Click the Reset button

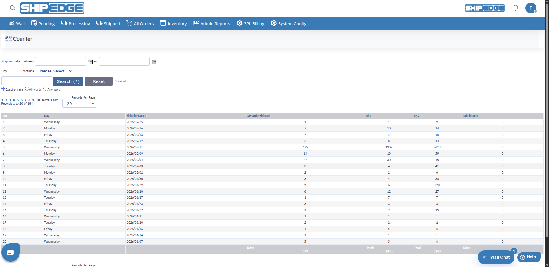(x=99, y=81)
